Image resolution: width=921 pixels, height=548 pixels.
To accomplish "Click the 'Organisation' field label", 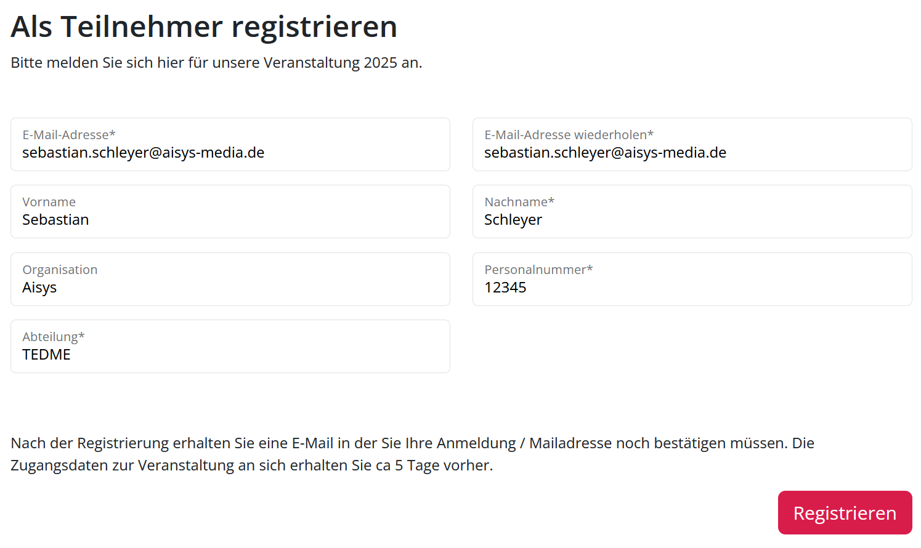I will point(60,270).
